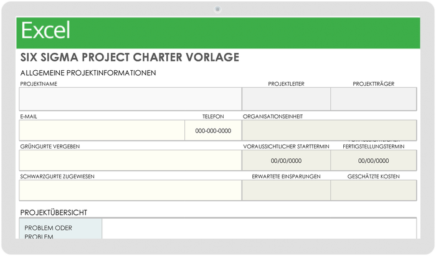Click the PROJEKTLEITER label

point(286,84)
